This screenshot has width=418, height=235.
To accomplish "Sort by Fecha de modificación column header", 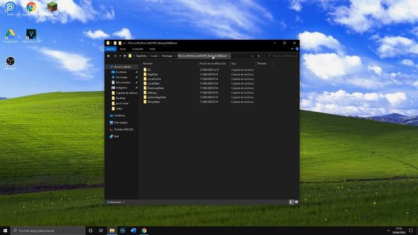I will [214, 63].
